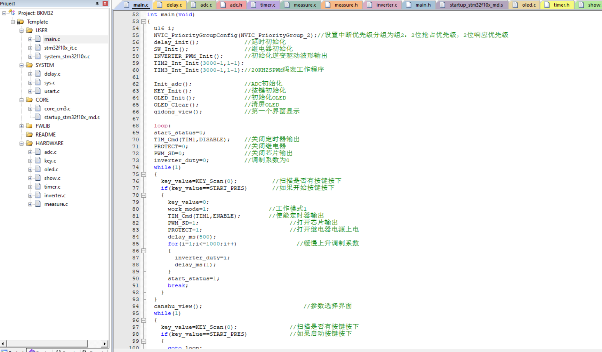Close the Project panel with the red X
Screen dimensions: 602x352
click(105, 3)
